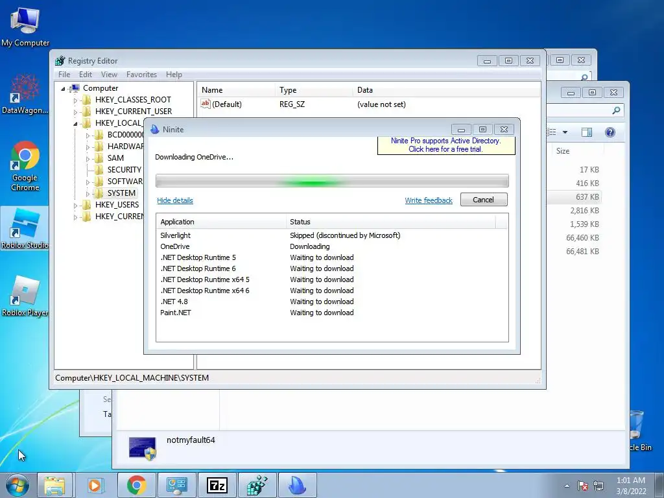Select the .NET 4.8 row in Ninite
Viewport: 664px width, 498px height.
point(332,302)
